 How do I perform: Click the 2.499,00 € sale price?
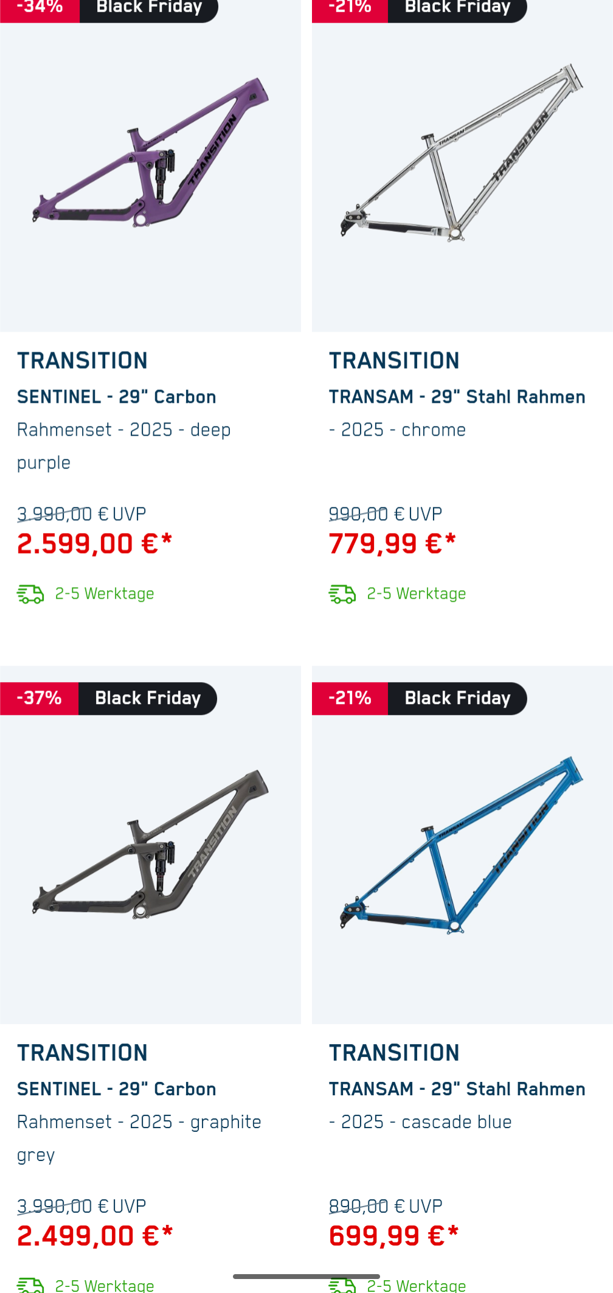click(x=95, y=1236)
